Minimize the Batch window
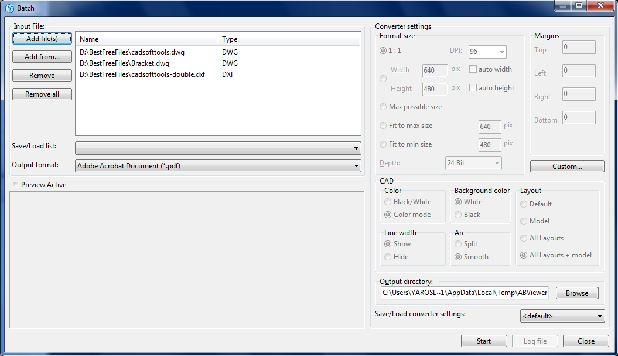This screenshot has height=356, width=618. coord(563,6)
